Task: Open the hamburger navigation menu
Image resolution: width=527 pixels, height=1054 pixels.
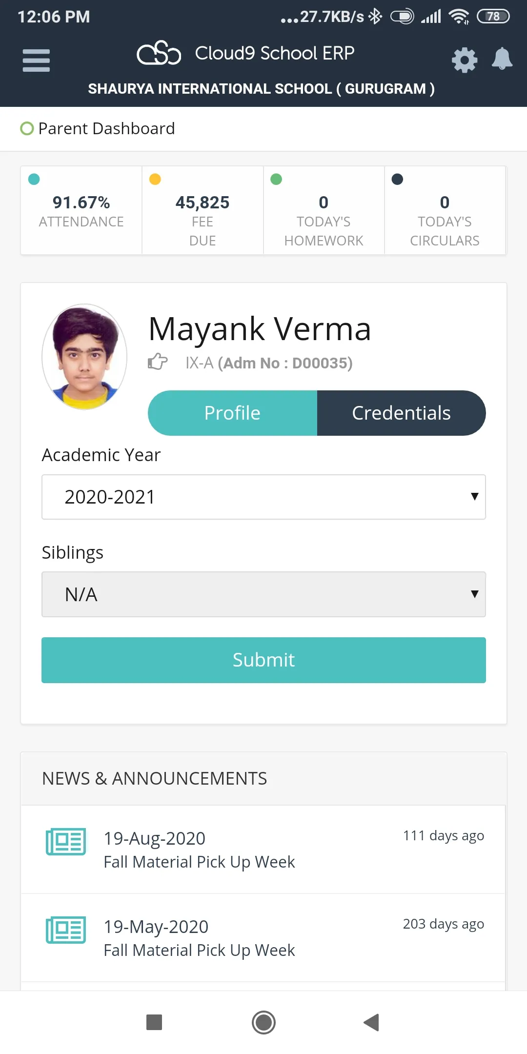Action: click(x=36, y=61)
